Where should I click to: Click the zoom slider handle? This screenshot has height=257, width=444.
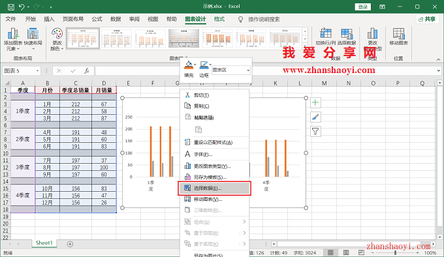(x=395, y=252)
